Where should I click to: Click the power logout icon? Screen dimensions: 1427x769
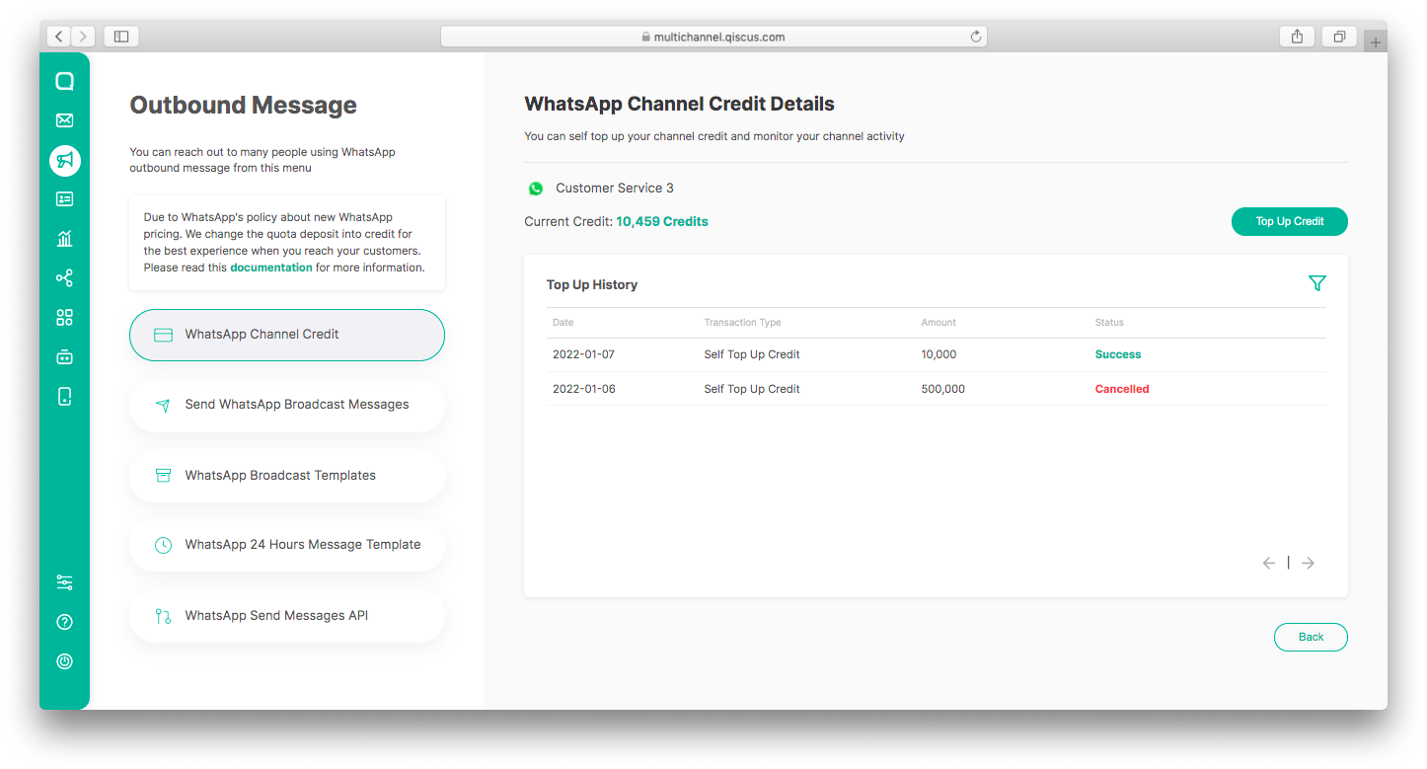click(x=64, y=661)
